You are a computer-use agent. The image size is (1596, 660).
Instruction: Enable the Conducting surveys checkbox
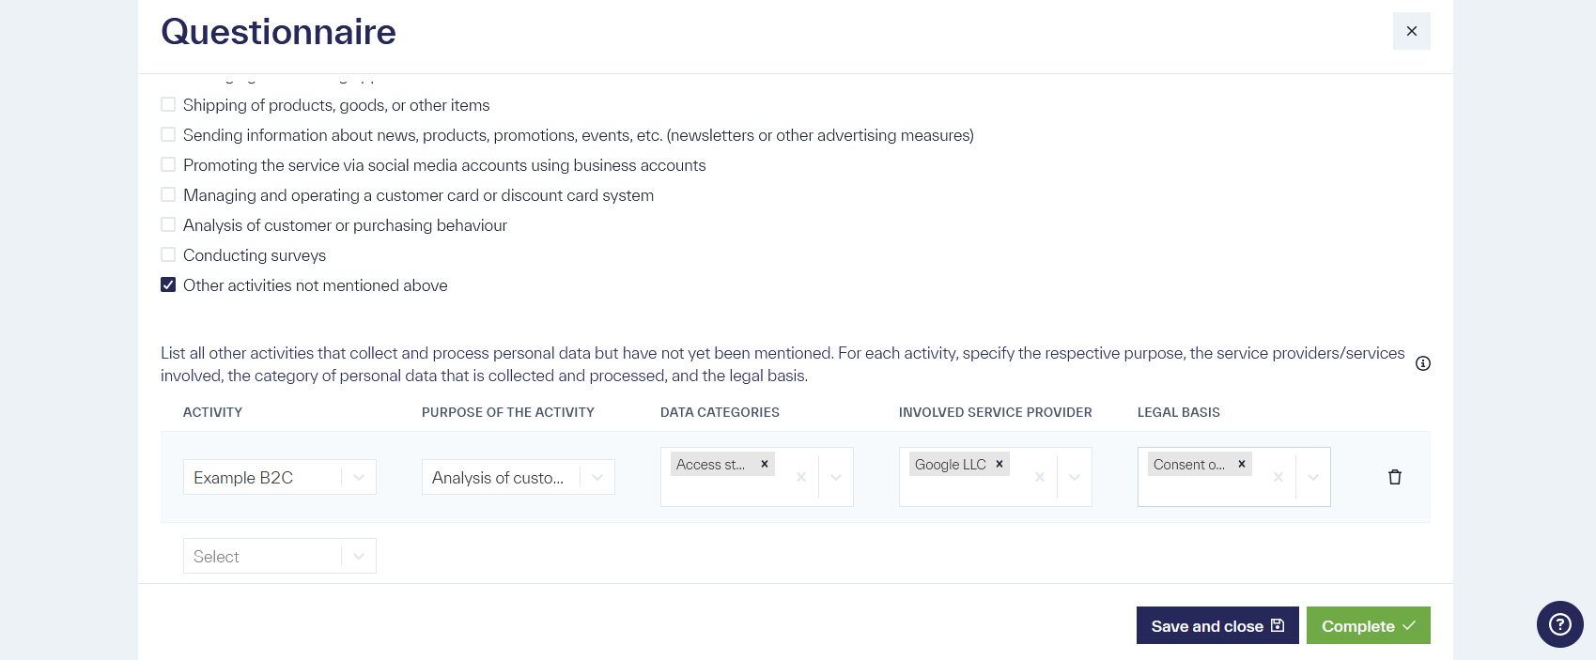tap(168, 255)
